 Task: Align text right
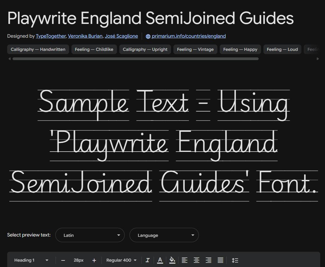(208, 260)
